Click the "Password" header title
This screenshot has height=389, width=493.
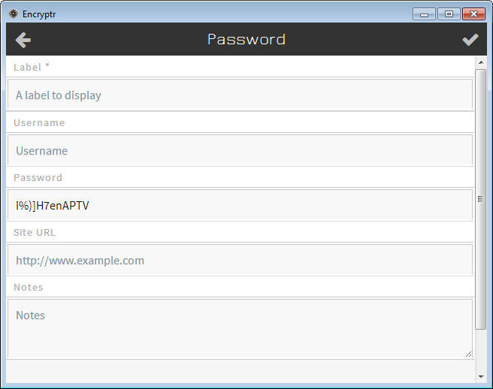tap(246, 40)
